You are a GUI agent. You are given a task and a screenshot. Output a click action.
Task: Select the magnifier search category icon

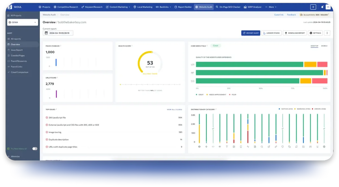[262, 147]
